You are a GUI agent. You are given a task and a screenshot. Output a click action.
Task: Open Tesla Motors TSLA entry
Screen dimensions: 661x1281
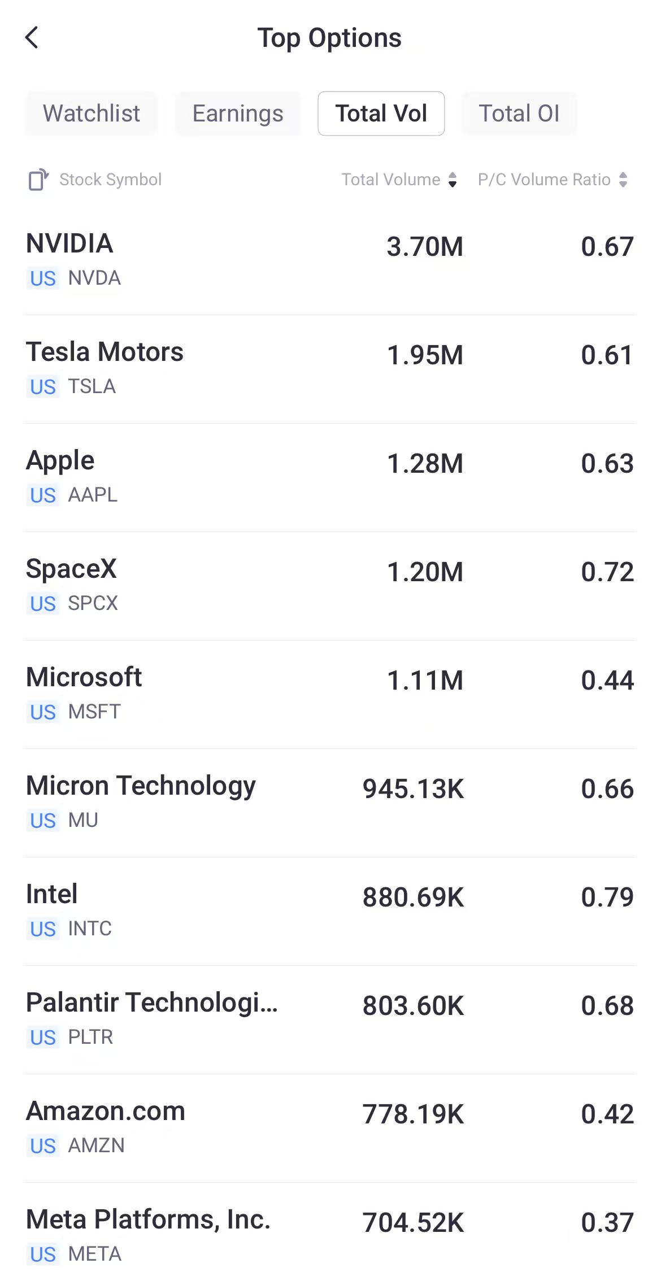pos(330,369)
